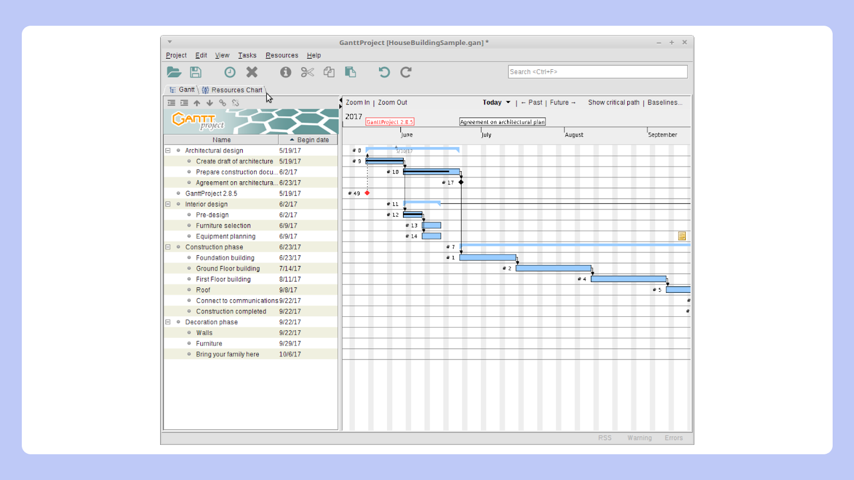The height and width of the screenshot is (480, 854).
Task: Open the Tasks menu
Action: [x=247, y=55]
